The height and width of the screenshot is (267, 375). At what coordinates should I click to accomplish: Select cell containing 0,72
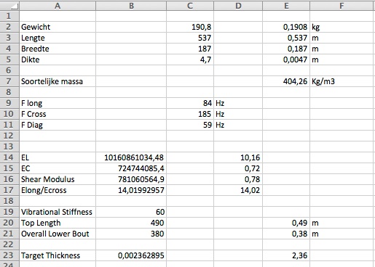click(x=238, y=168)
